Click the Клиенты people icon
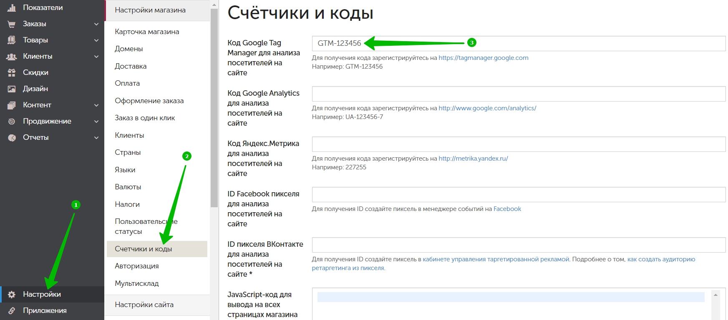 (x=12, y=56)
